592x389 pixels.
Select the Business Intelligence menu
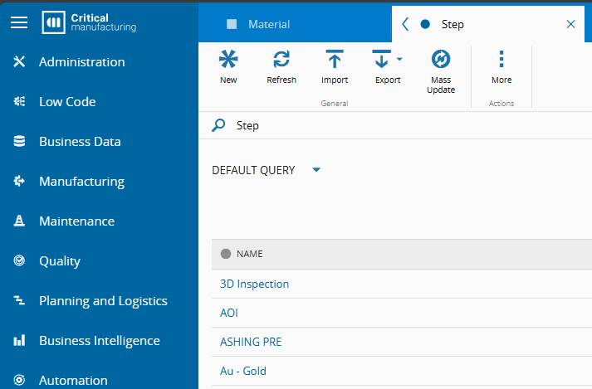99,341
